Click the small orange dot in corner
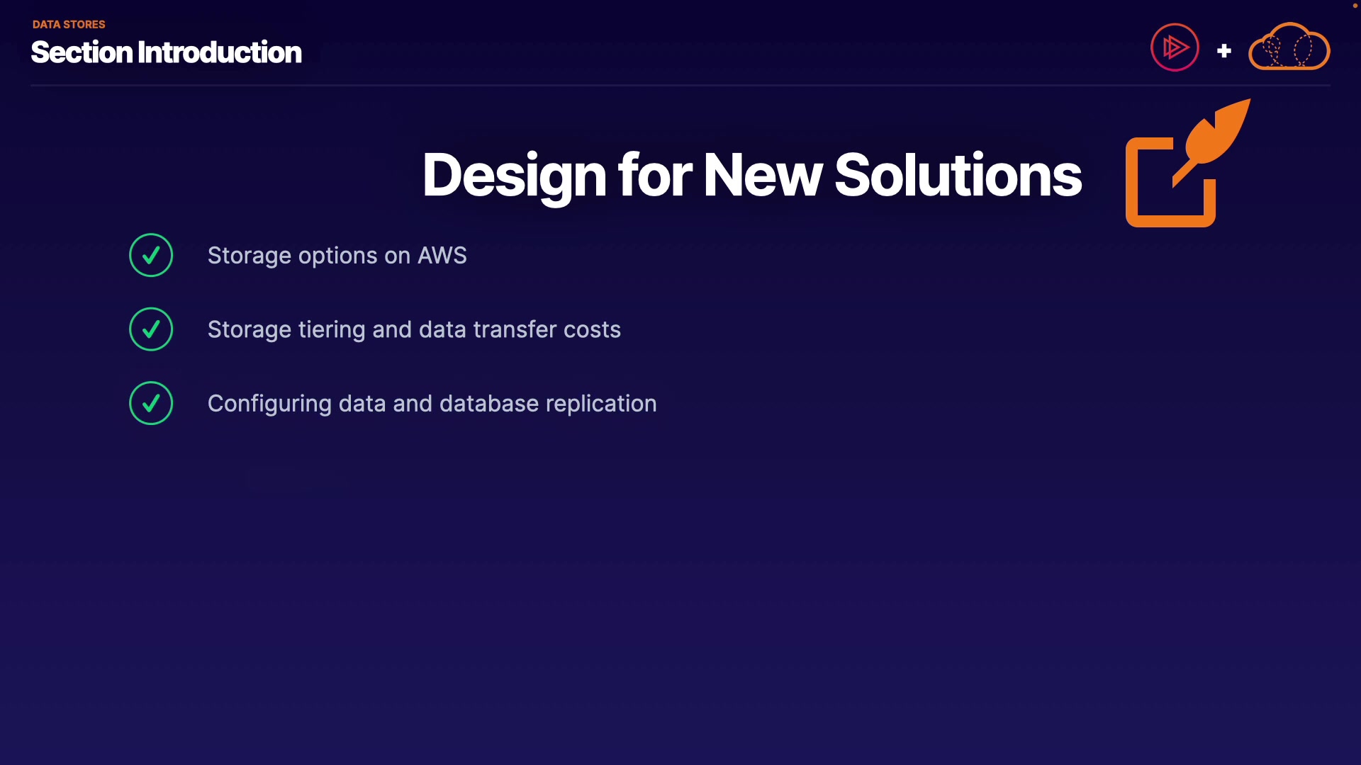Screen dimensions: 1361x765 tap(1355, 6)
